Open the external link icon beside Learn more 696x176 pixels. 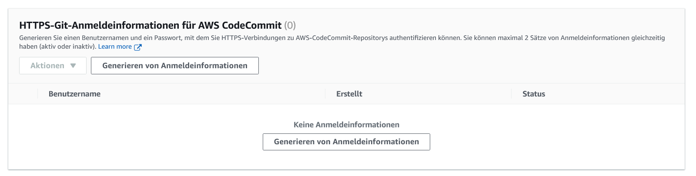(x=138, y=47)
